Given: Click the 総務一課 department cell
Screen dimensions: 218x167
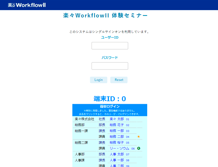Looking at the screenshot, I should [81, 131].
